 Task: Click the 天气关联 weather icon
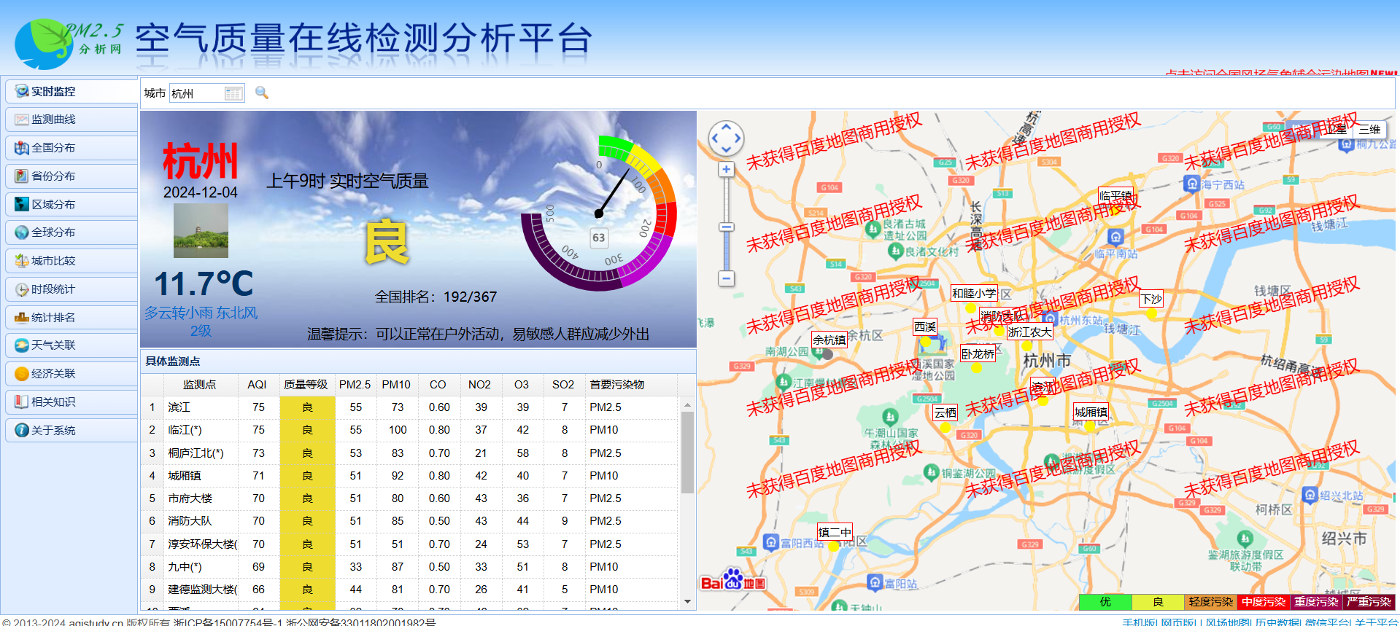coord(22,345)
